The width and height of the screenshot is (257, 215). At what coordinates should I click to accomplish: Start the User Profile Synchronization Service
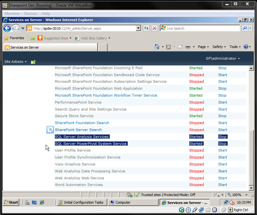[x=223, y=157]
